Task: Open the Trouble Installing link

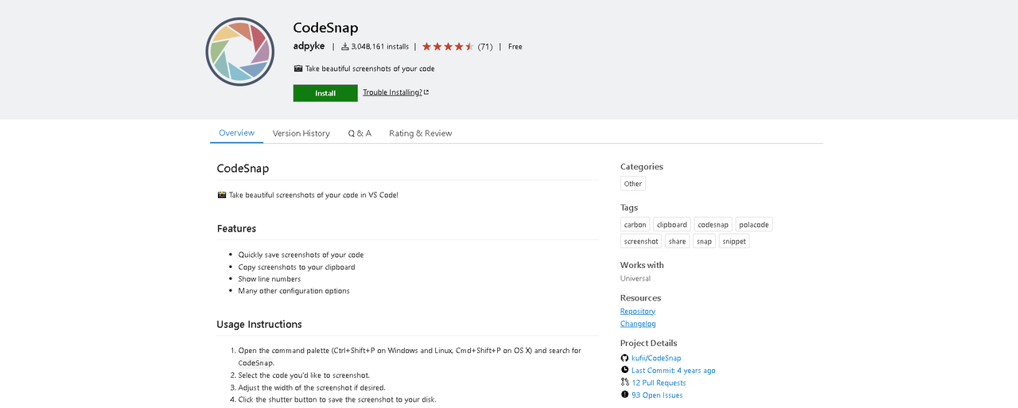Action: (393, 92)
